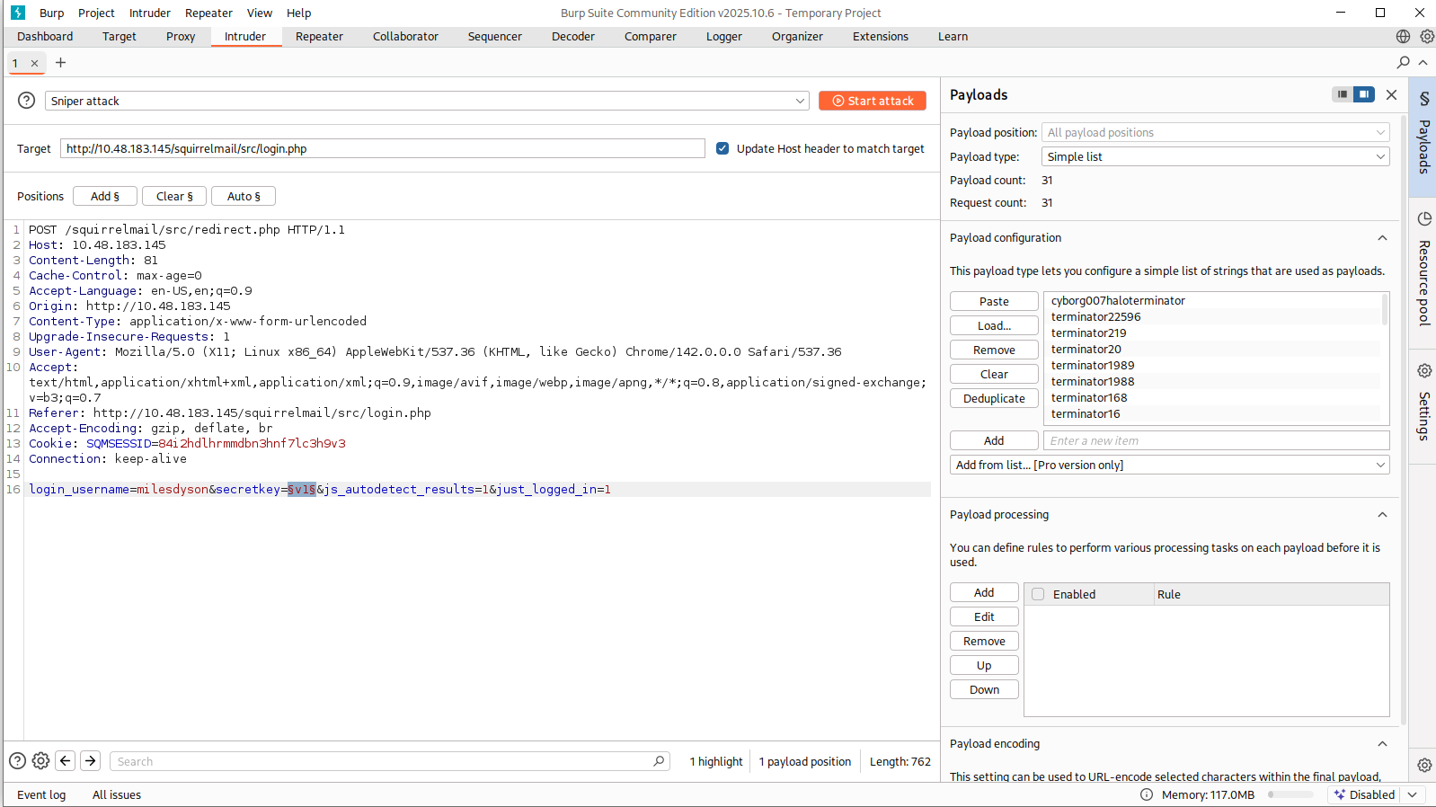The height and width of the screenshot is (807, 1436).
Task: Toggle Update Host header to match target
Action: [x=722, y=148]
